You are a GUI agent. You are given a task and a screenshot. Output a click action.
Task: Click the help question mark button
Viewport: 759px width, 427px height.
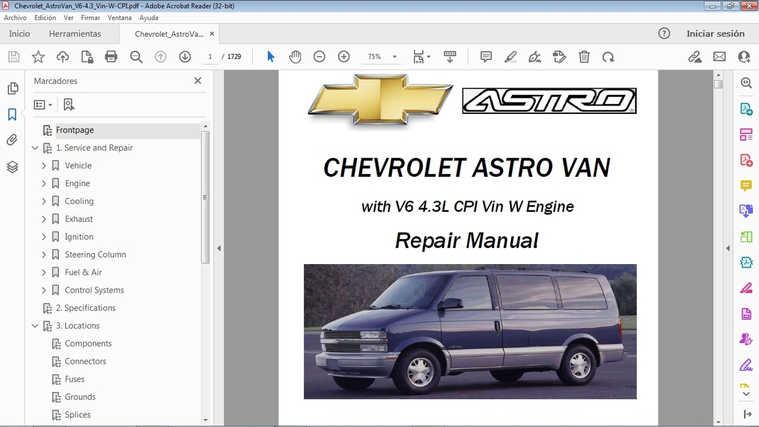click(x=664, y=34)
